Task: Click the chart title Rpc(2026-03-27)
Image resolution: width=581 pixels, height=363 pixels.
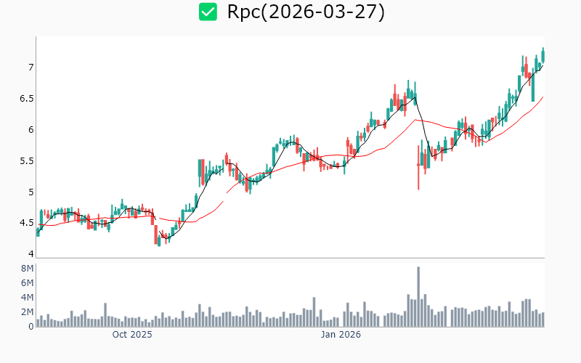Action: [306, 12]
